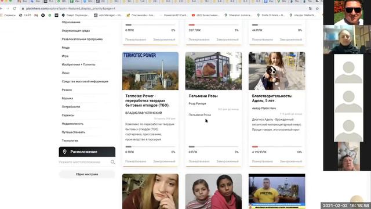Click the Termotec Power funding progress bar
The width and height of the screenshot is (371, 209).
tap(150, 147)
